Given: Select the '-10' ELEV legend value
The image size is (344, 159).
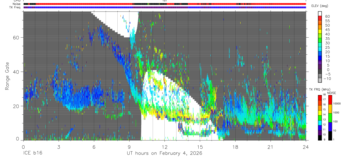Looking at the screenshot, I should [x=327, y=79].
